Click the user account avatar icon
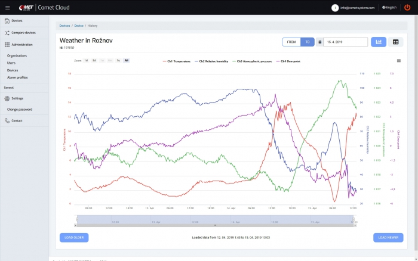The image size is (418, 261). click(335, 8)
